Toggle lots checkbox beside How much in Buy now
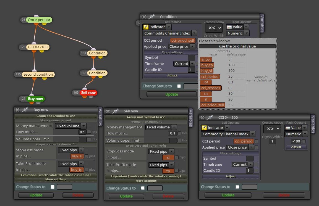319x206 pixels. pyautogui.click(x=89, y=132)
